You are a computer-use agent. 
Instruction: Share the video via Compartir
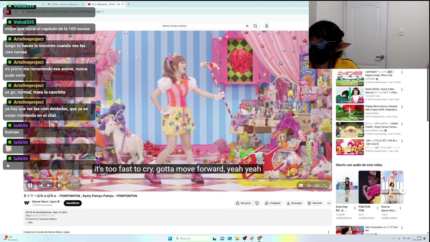pyautogui.click(x=272, y=203)
